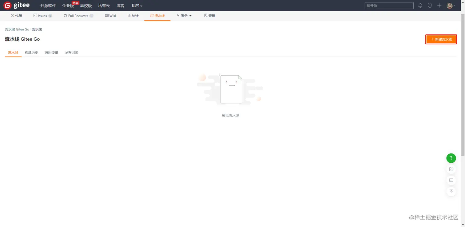Viewport: 465px width, 227px height.
Task: Open the chat message floating icon
Action: tap(451, 180)
